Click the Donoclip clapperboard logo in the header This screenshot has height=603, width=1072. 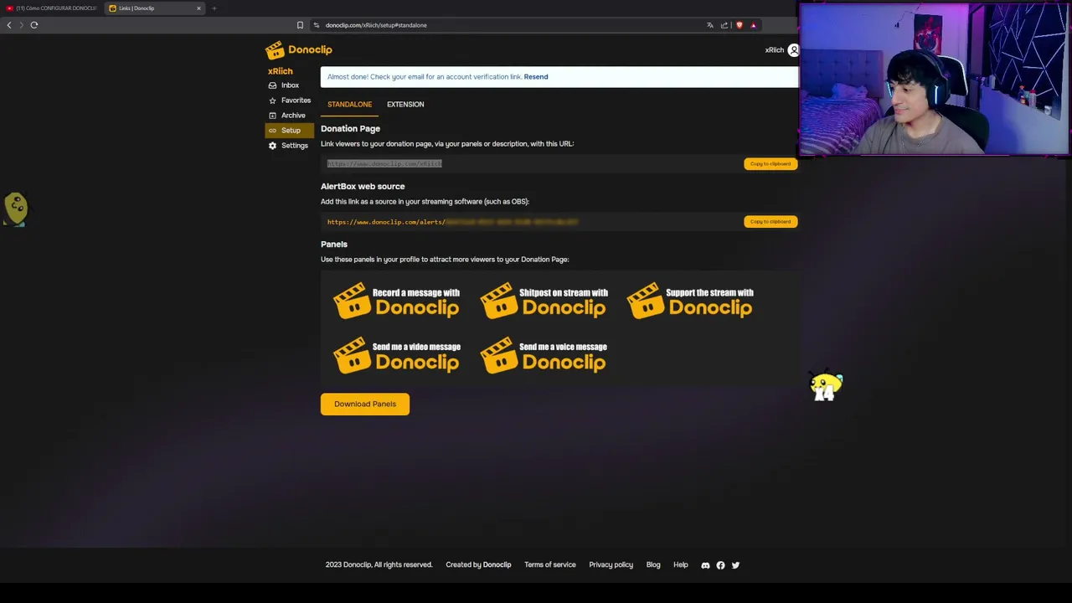299,49
